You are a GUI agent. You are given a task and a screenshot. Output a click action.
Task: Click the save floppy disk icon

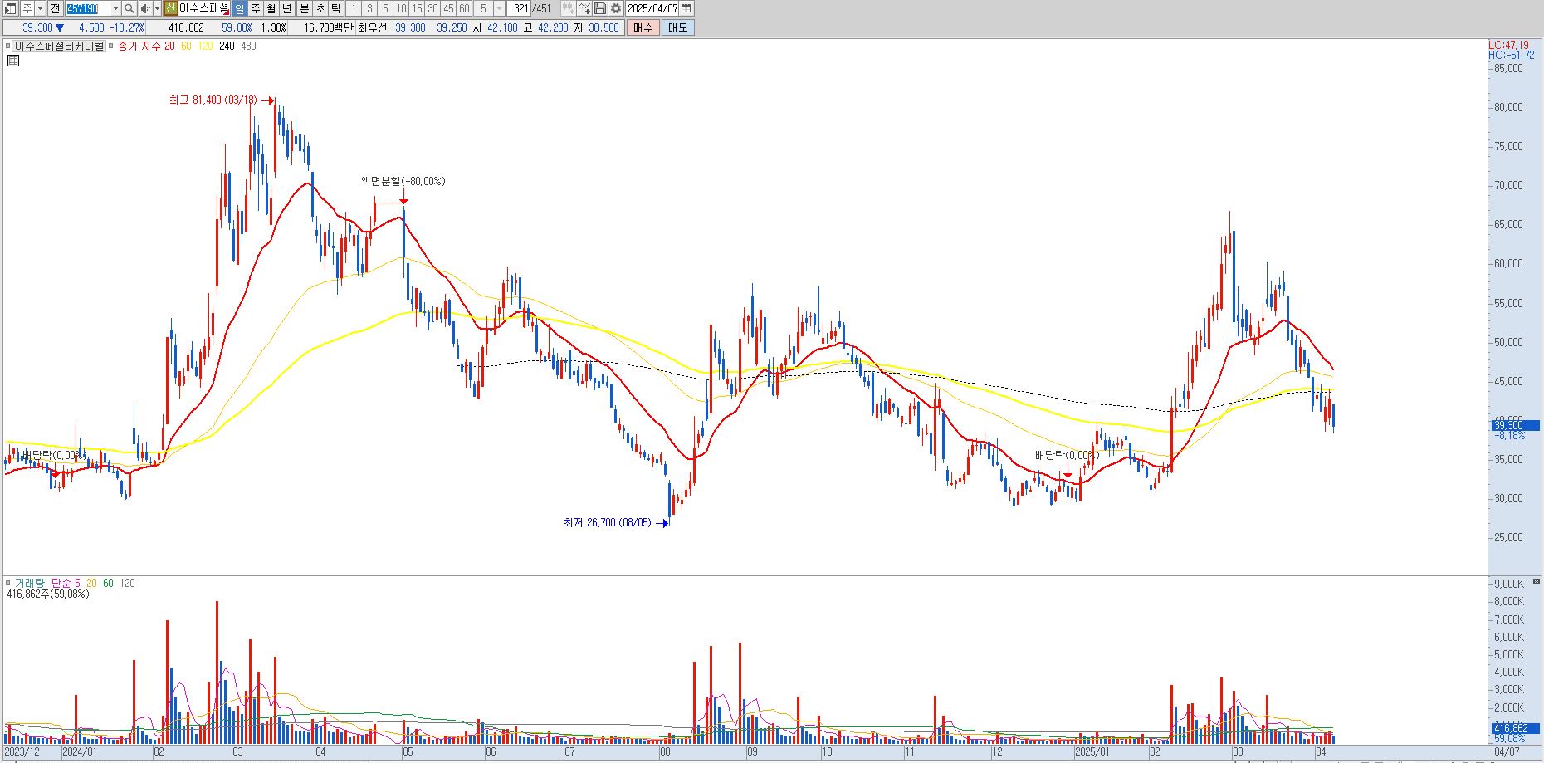click(600, 8)
